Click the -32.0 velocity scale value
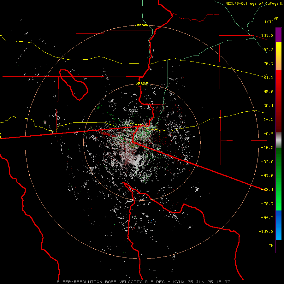The height and width of the screenshot is (284, 284). point(267,162)
